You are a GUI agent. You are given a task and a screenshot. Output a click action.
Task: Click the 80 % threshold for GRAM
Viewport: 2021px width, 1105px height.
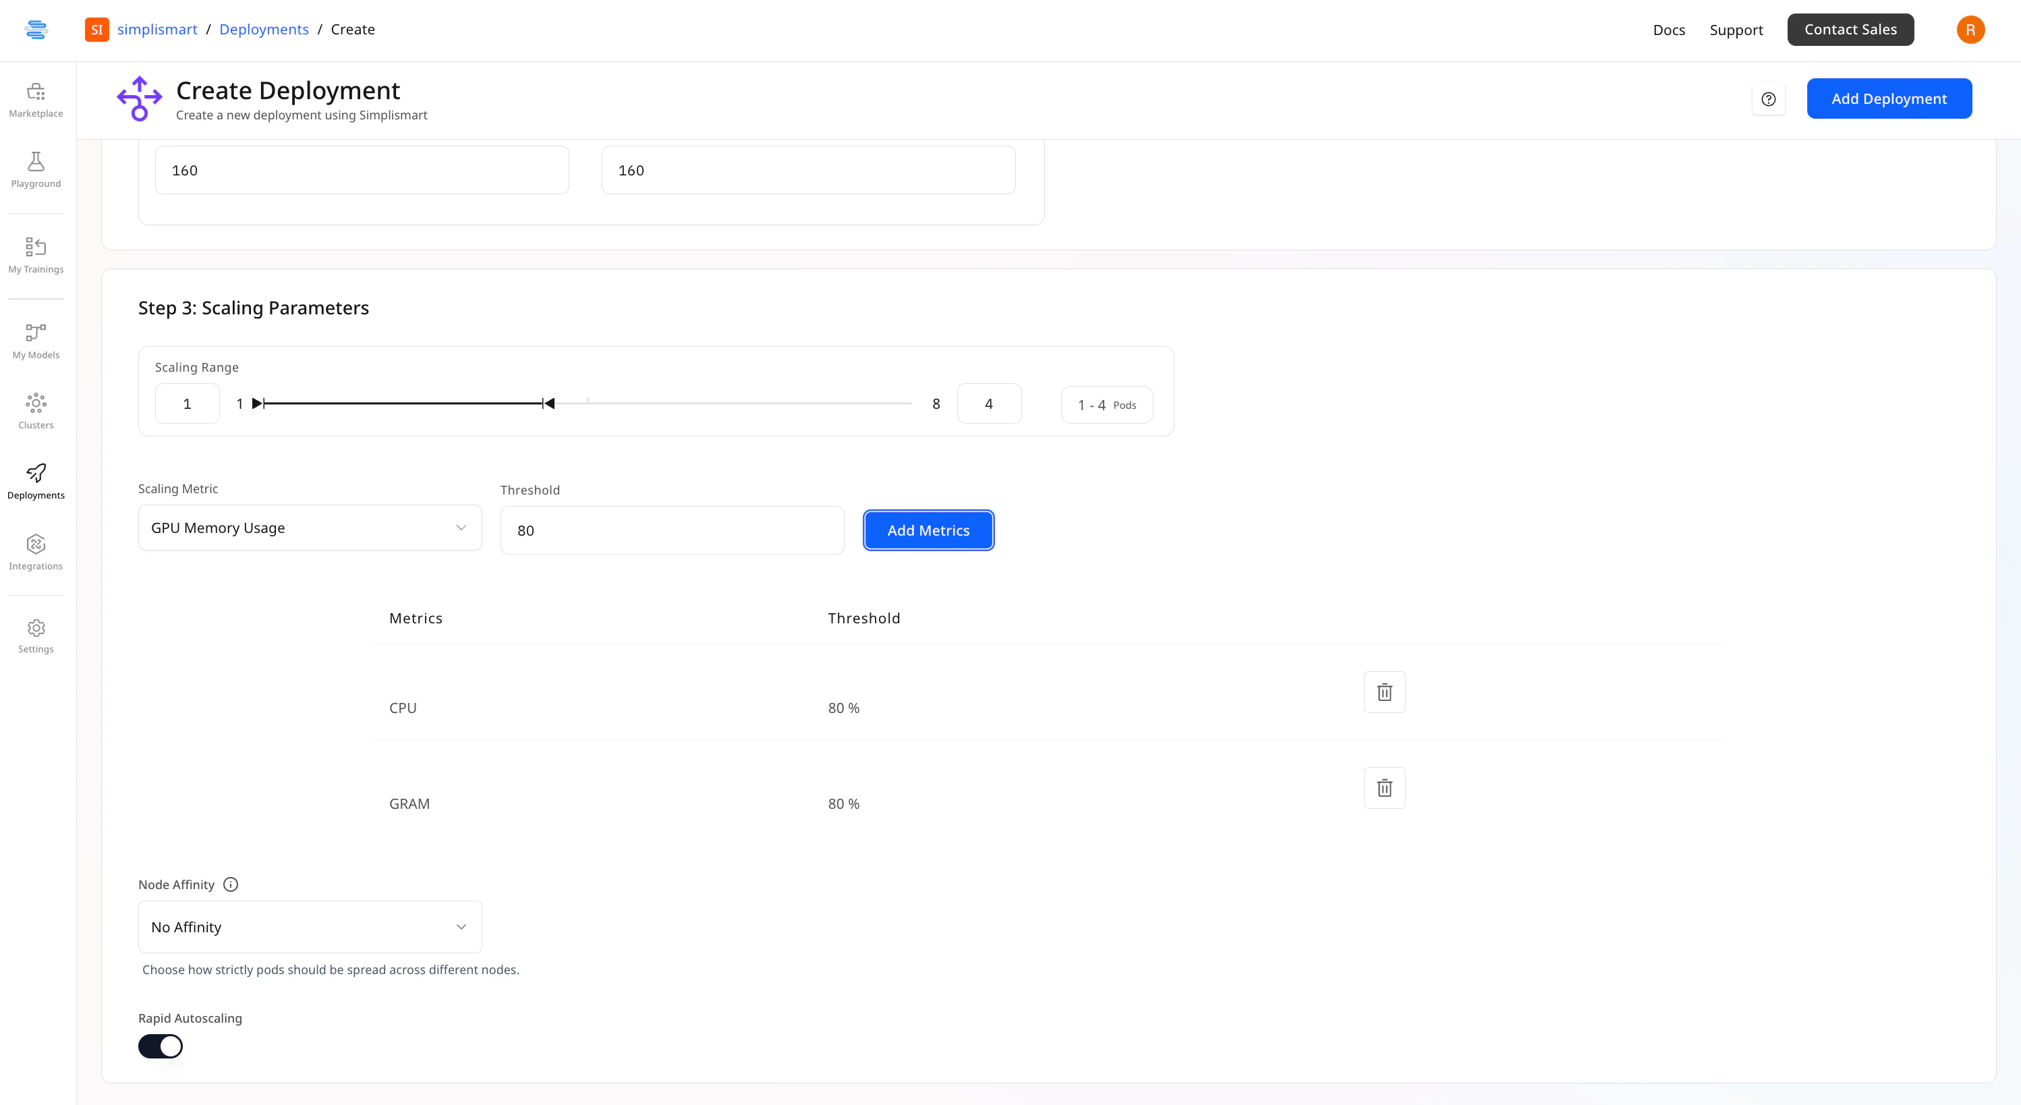(844, 803)
